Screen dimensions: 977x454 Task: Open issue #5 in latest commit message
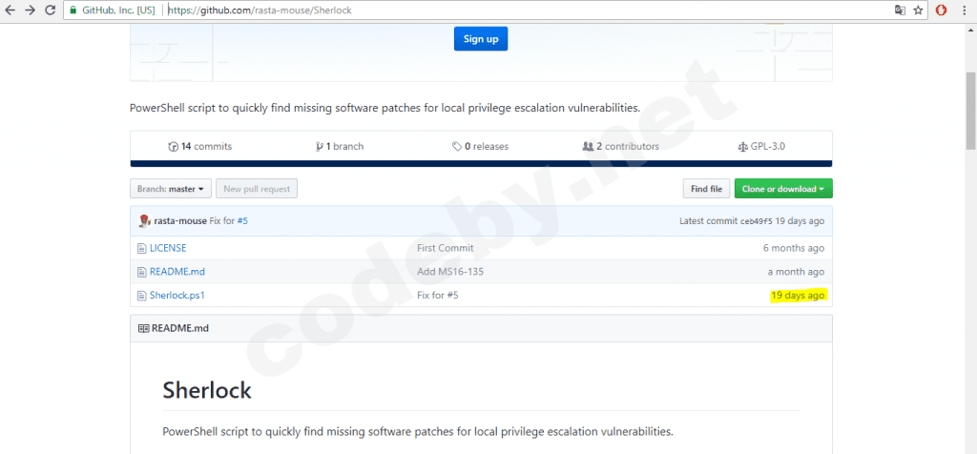point(242,221)
